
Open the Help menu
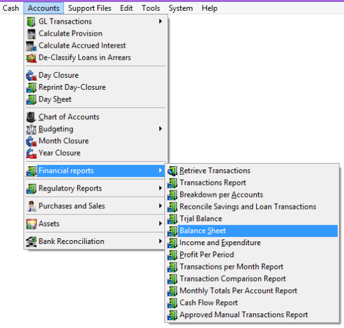click(210, 8)
